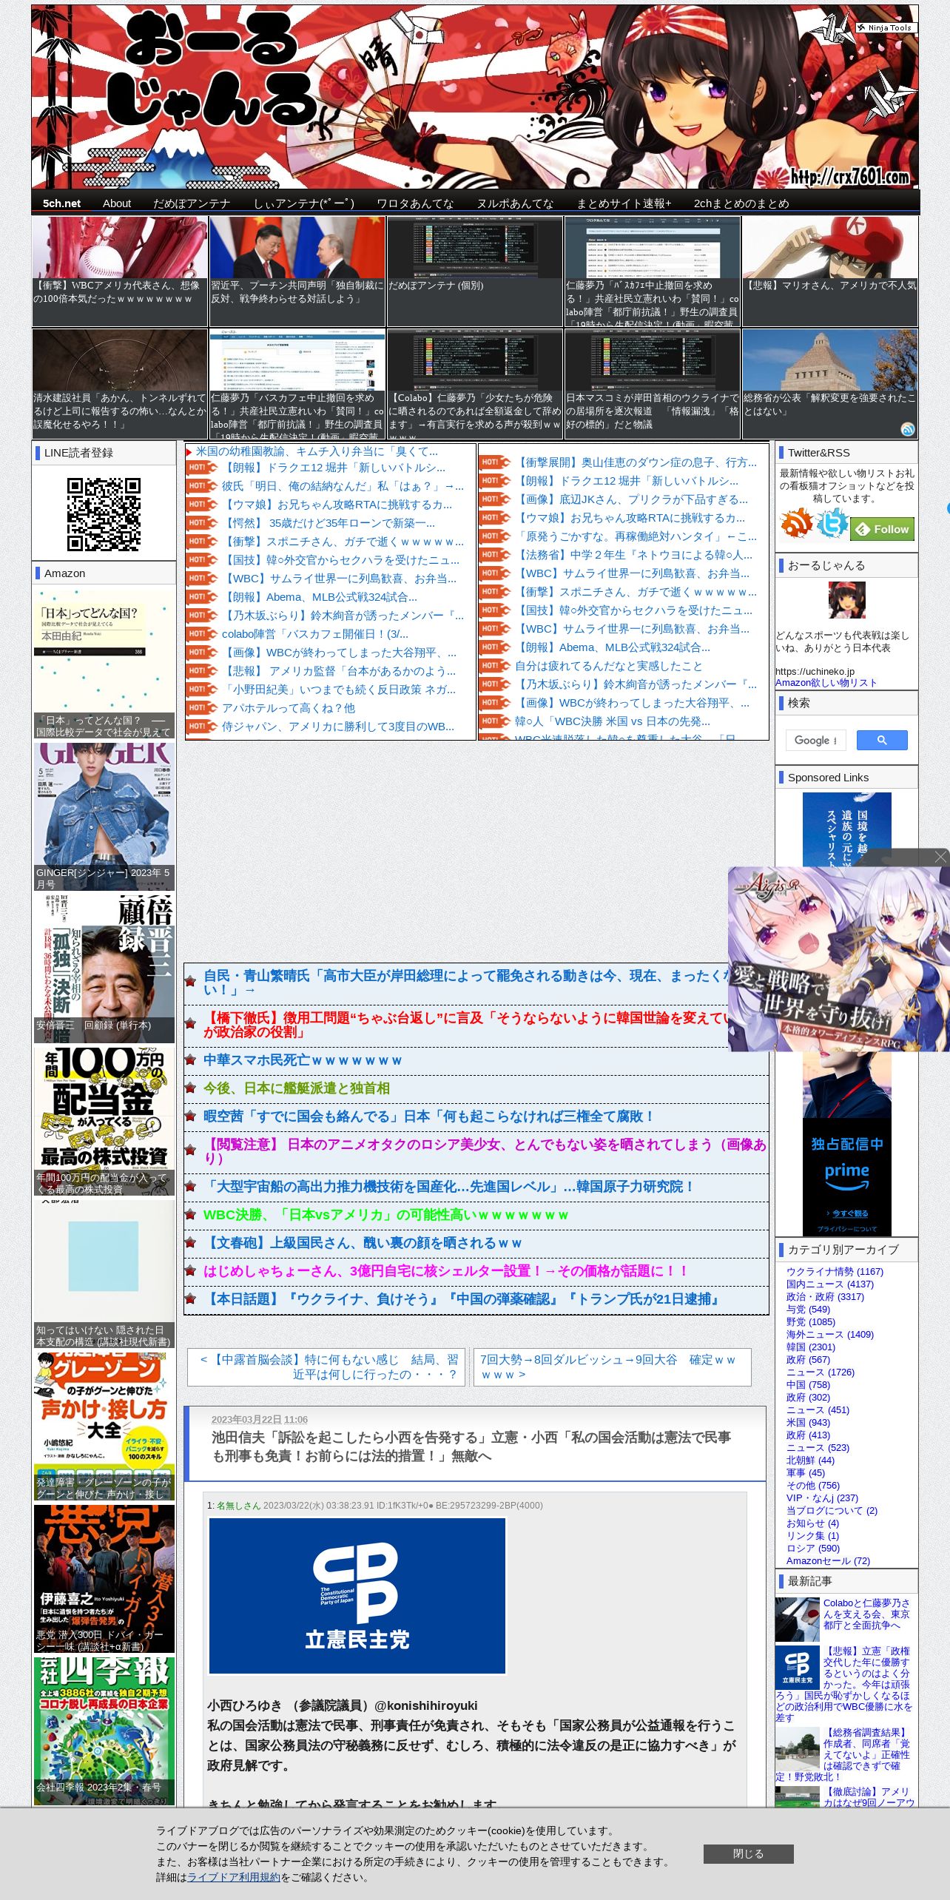This screenshot has width=950, height=1900.
Task: Open the 会社四季報 2023年2集 cover
Action: click(104, 1731)
